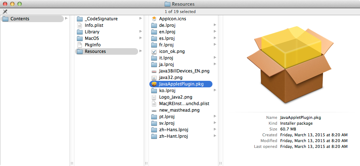Click the icon_ok.png checkmark icon

click(x=154, y=51)
